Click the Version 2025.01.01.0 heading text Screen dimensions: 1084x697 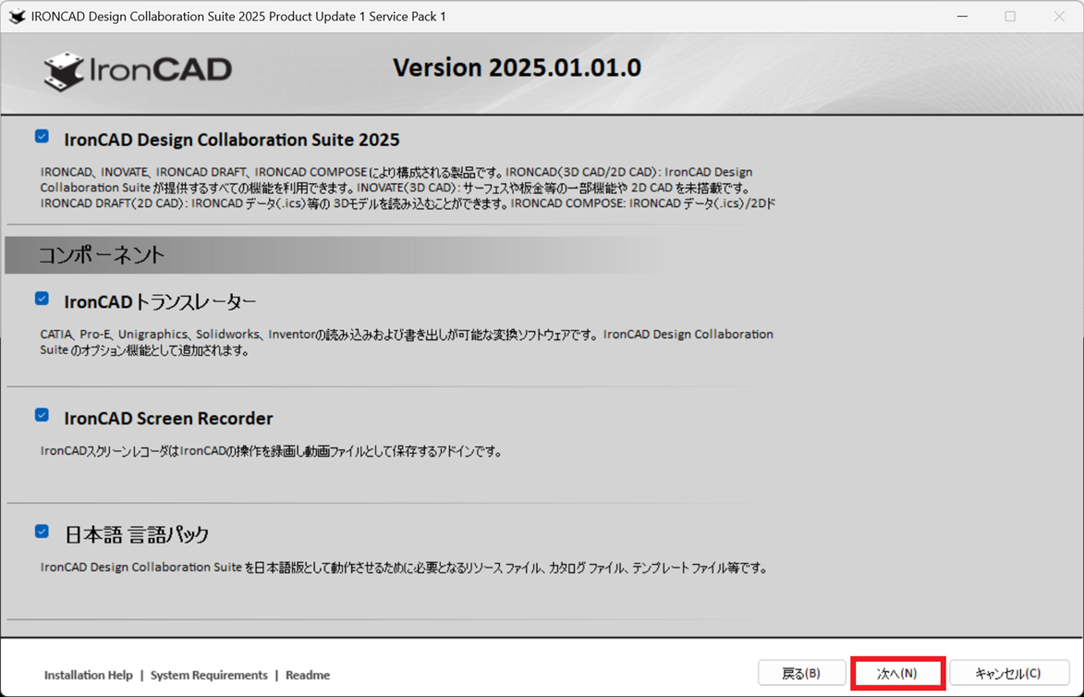point(517,67)
